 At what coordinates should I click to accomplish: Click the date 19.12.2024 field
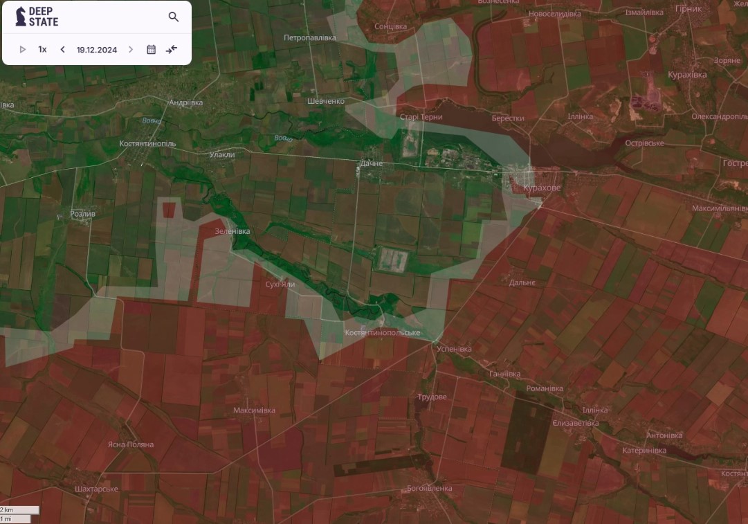[97, 50]
